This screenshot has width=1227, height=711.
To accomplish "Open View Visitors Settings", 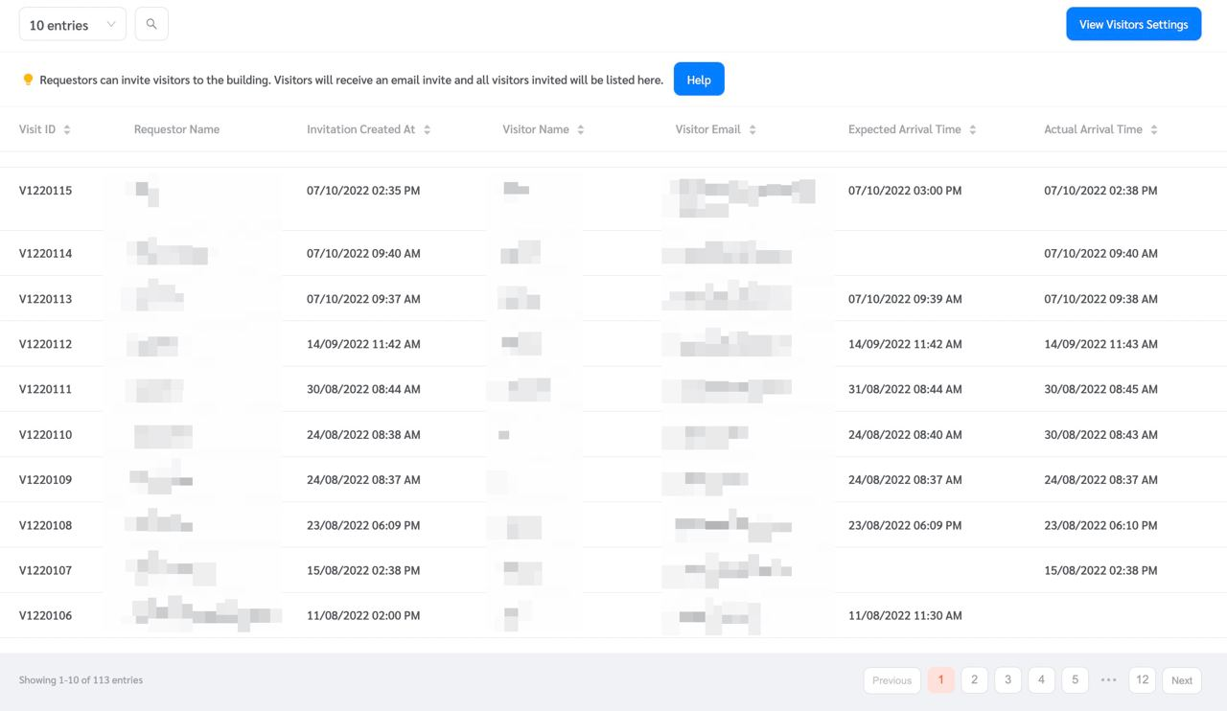I will pos(1133,25).
